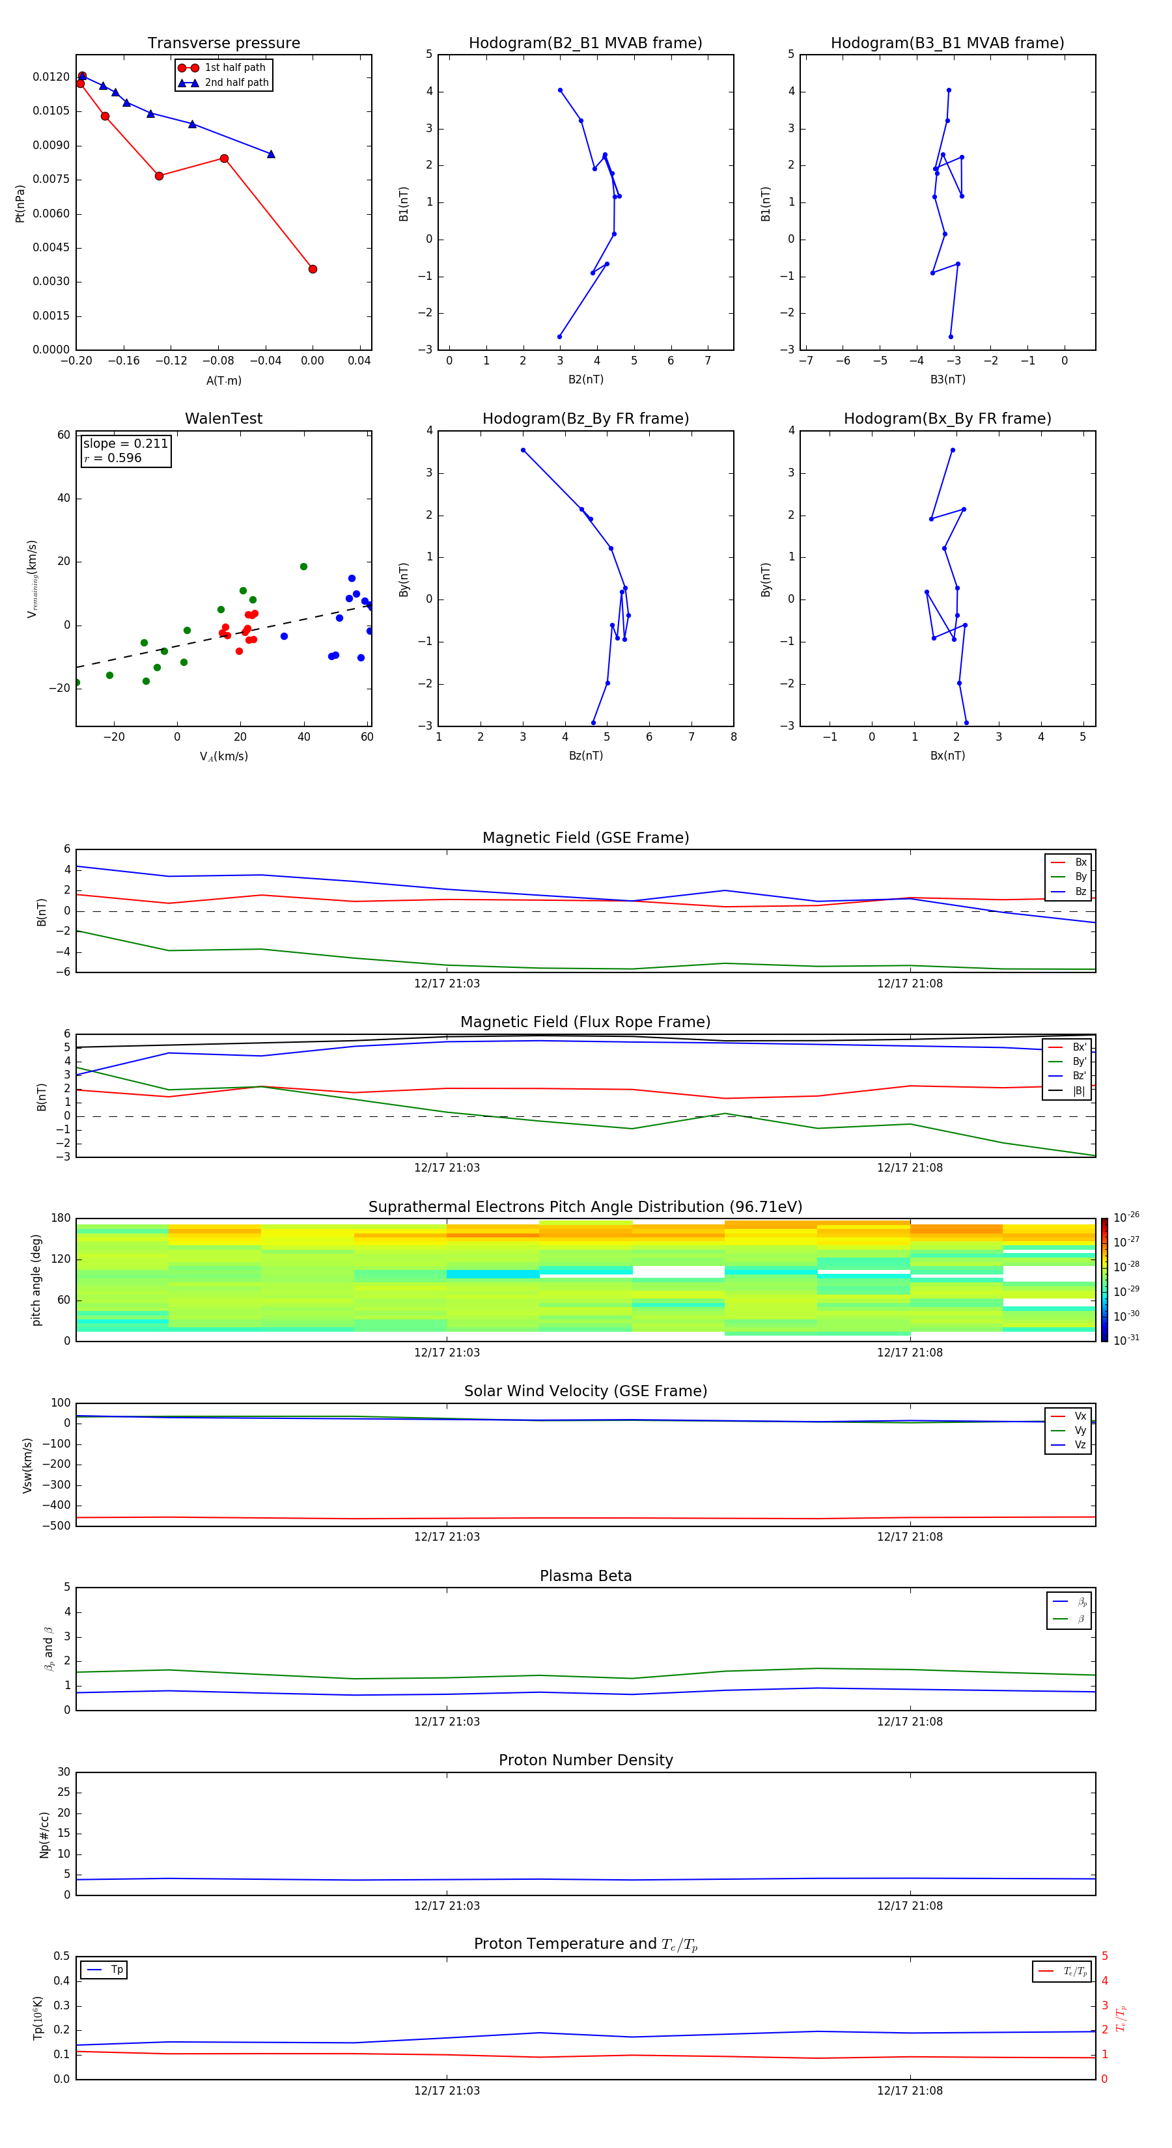Click 'Bz' in the GSE magnetic field legend
Viewport: 1172px width, 2148px height.
pos(1068,891)
